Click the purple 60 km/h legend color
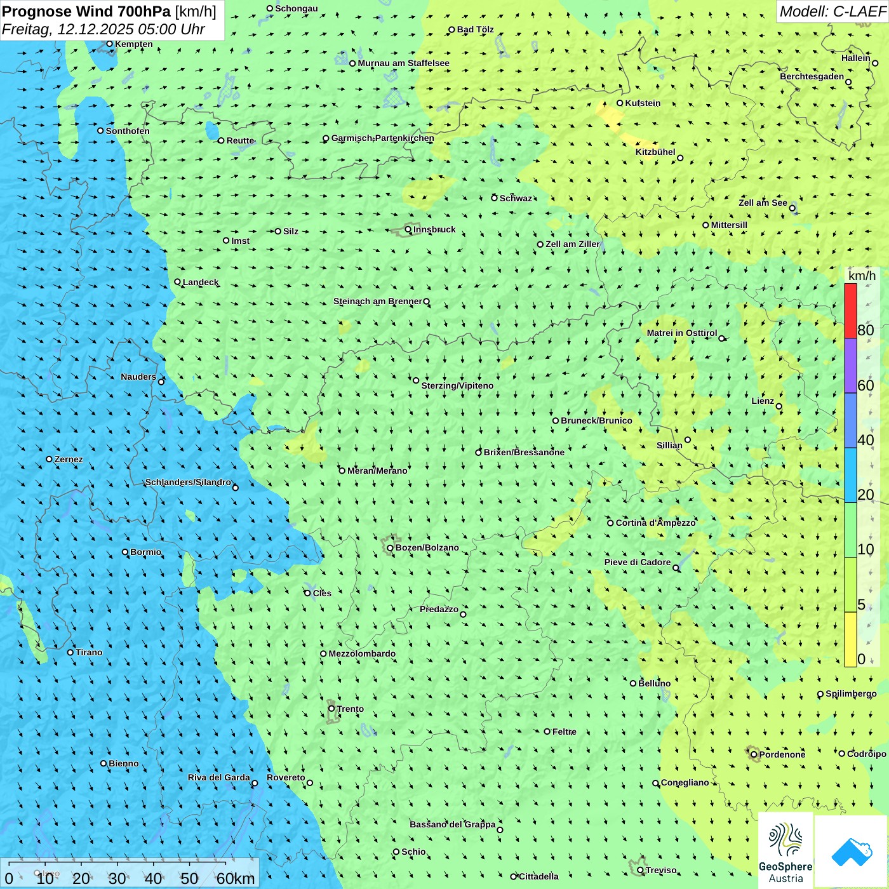 [x=850, y=366]
